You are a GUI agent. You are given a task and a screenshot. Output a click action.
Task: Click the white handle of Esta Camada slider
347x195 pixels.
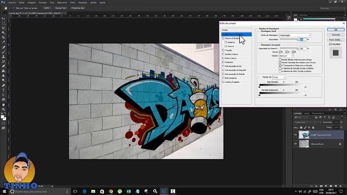(x=305, y=87)
